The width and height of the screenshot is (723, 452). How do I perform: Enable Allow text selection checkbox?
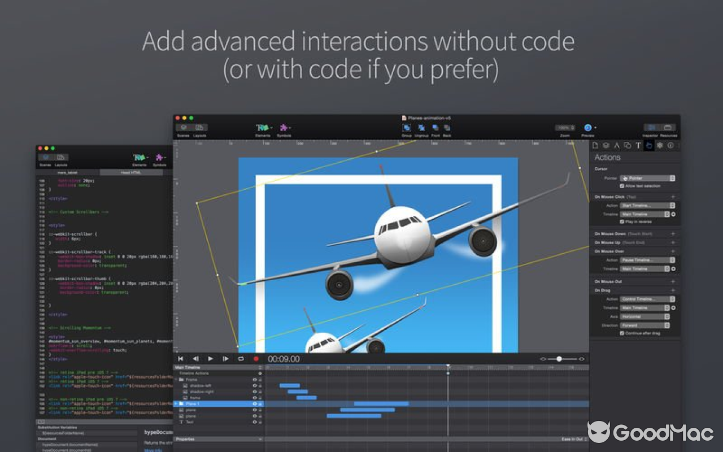(x=621, y=186)
